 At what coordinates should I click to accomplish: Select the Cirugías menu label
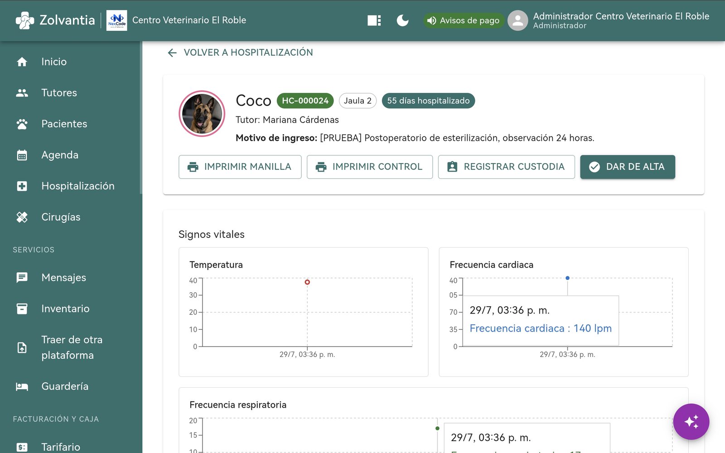click(61, 217)
